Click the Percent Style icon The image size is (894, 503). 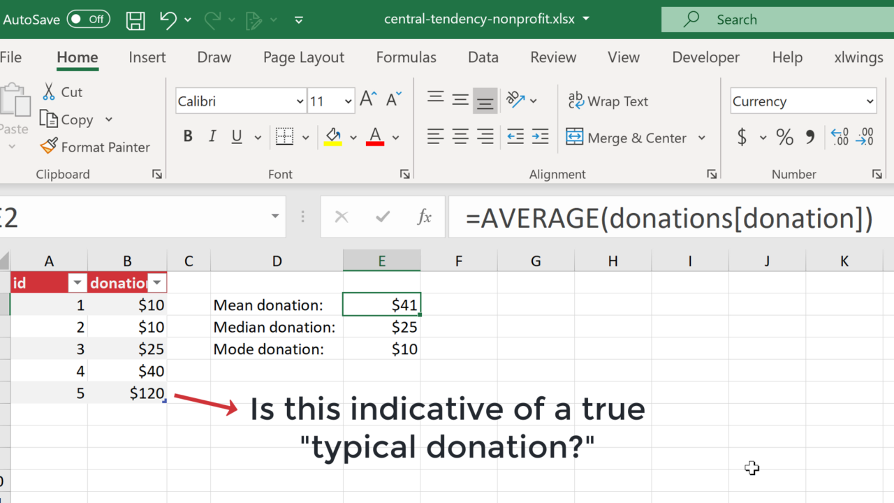point(784,137)
